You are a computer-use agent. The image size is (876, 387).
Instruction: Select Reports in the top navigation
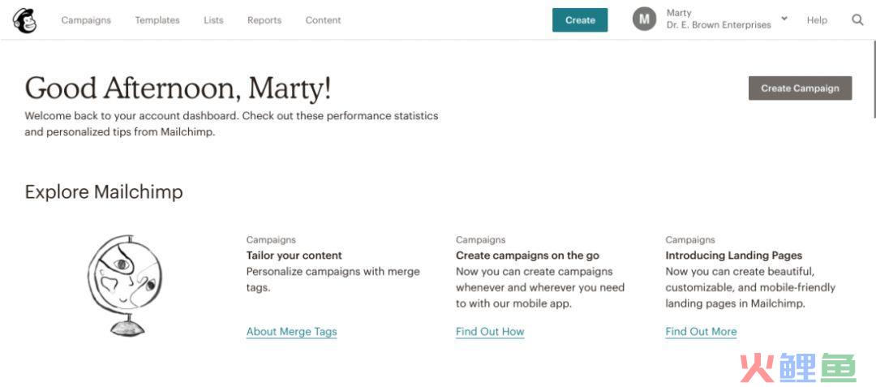tap(264, 20)
